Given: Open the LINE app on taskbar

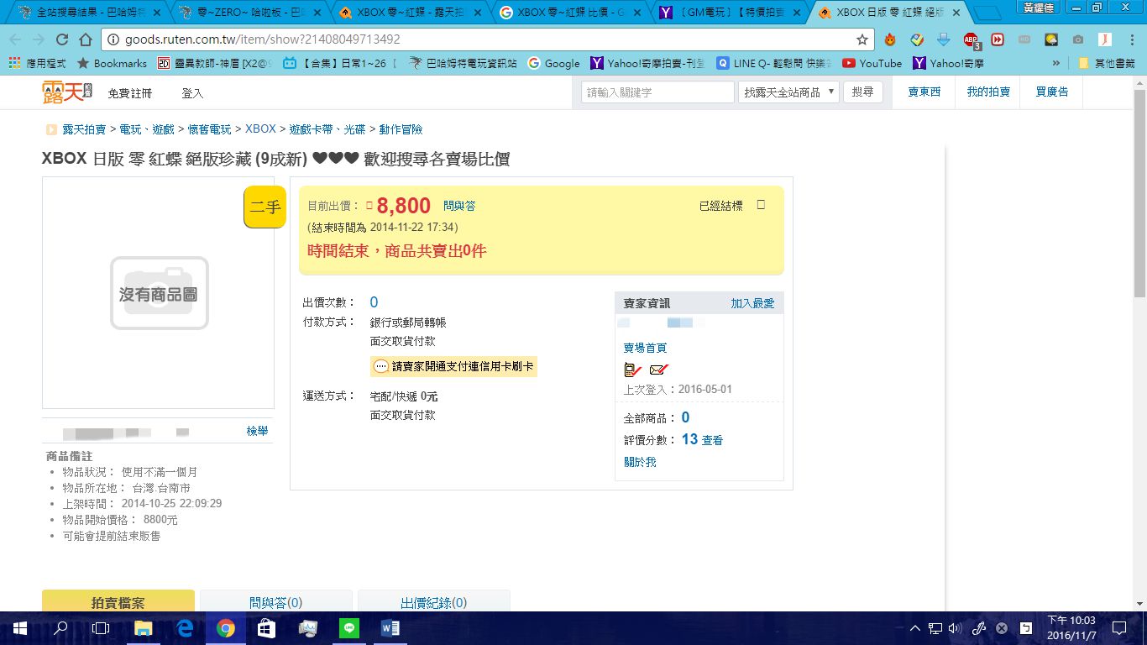Looking at the screenshot, I should click(x=349, y=628).
